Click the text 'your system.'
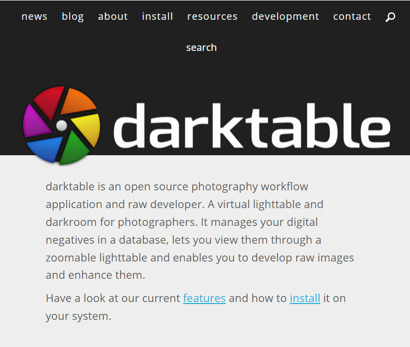Image resolution: width=410 pixels, height=347 pixels. tap(79, 316)
